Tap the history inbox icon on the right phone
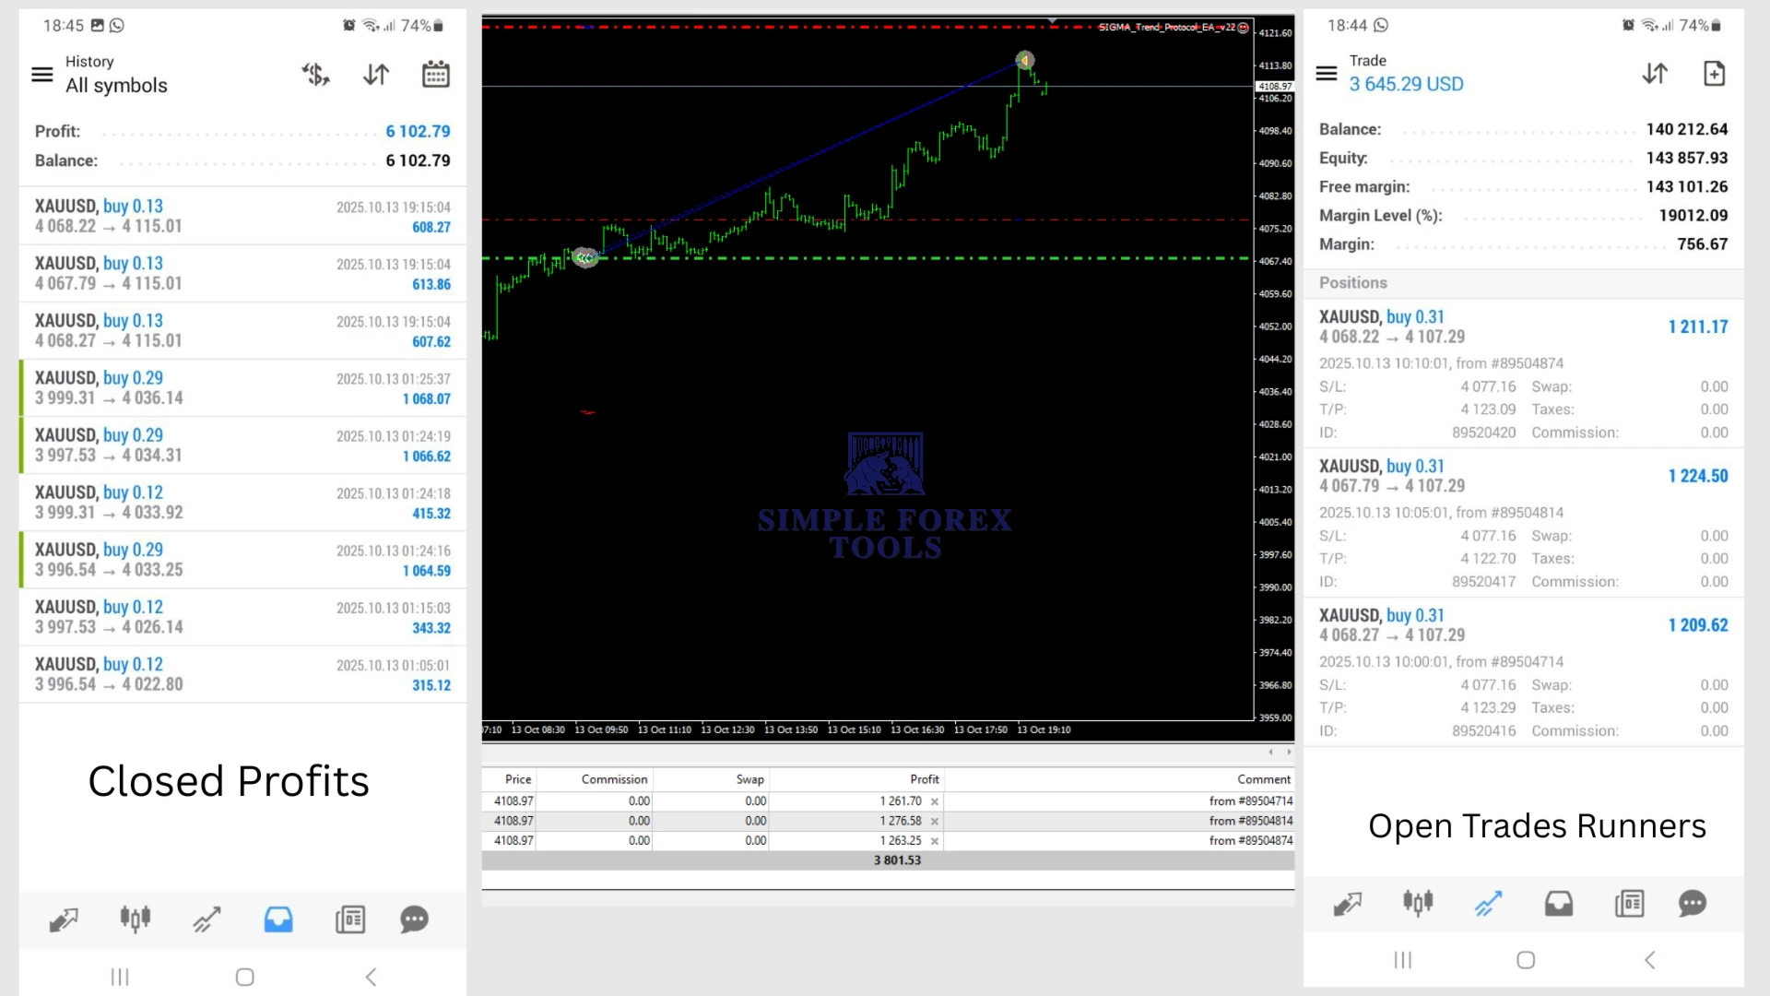Viewport: 1770px width, 996px height. tap(1559, 904)
